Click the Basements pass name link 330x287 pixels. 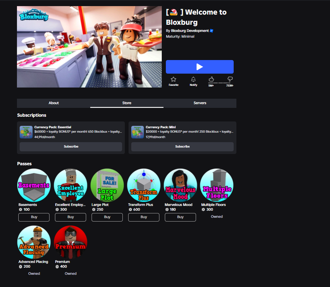27,205
